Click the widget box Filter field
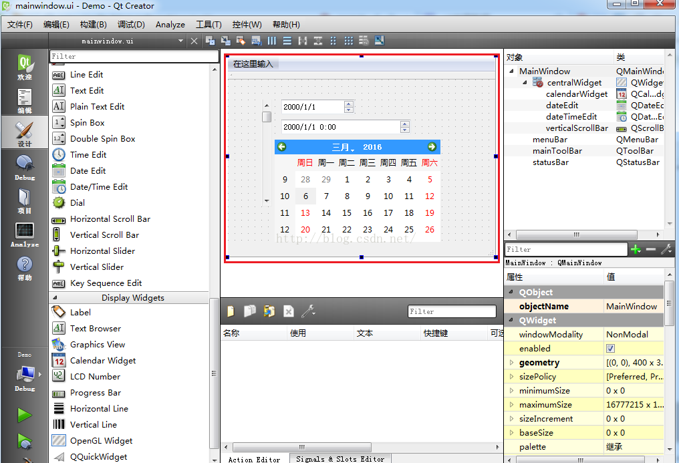The height and width of the screenshot is (463, 679). [134, 56]
